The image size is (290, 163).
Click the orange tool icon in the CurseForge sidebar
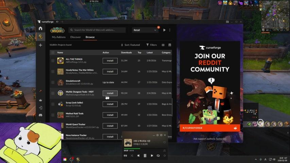[40, 91]
